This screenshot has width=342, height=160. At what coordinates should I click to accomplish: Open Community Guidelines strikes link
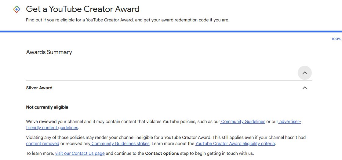tap(120, 143)
